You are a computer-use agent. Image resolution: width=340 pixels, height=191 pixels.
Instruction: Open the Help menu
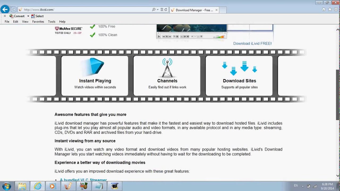point(62,22)
